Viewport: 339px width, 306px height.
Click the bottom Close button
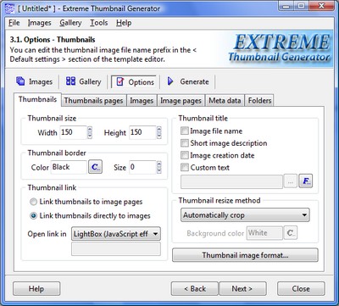click(x=301, y=289)
